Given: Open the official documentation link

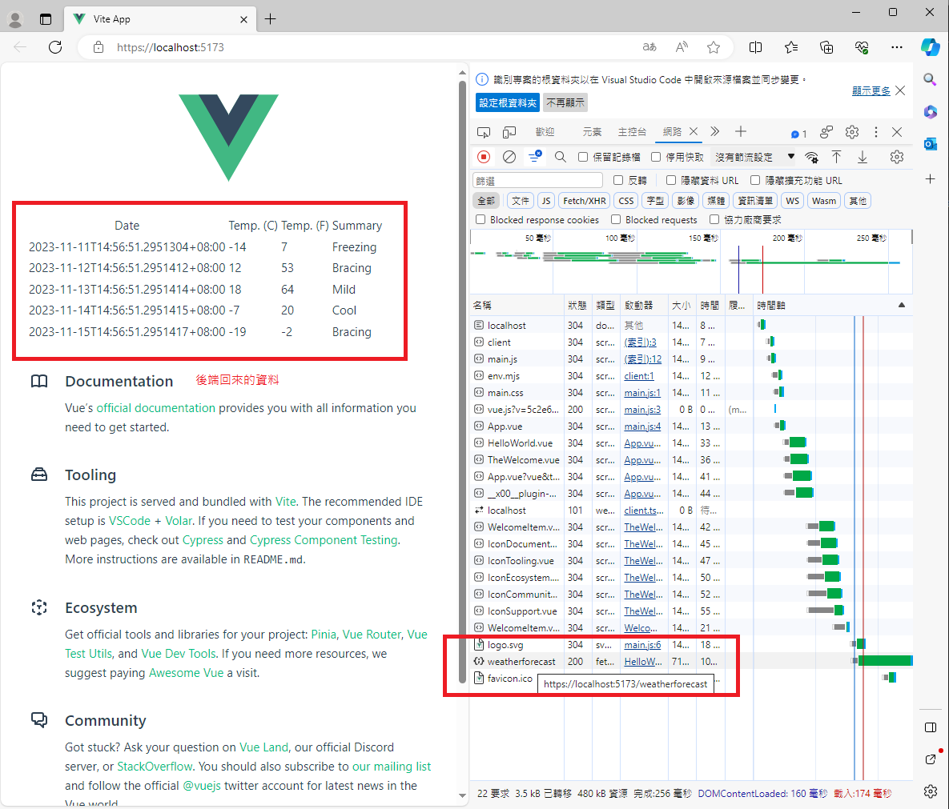Looking at the screenshot, I should [x=155, y=408].
